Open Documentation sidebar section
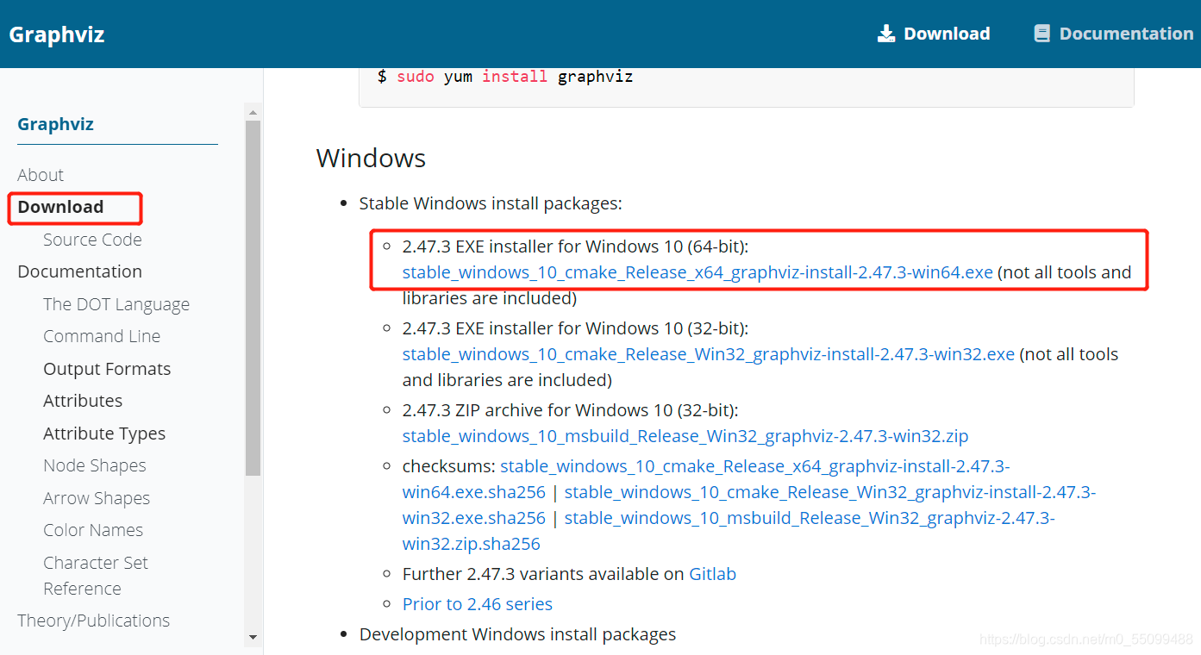This screenshot has height=655, width=1201. click(x=79, y=271)
